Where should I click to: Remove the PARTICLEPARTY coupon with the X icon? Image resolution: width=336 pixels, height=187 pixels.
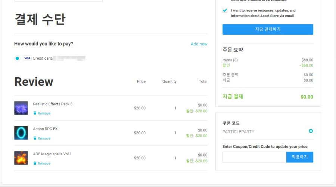tap(311, 131)
